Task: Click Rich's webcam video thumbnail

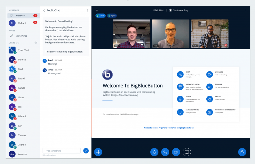Action: point(210,34)
